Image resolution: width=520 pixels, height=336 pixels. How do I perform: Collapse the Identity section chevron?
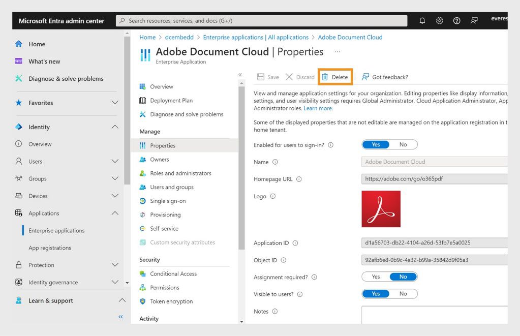click(x=115, y=127)
